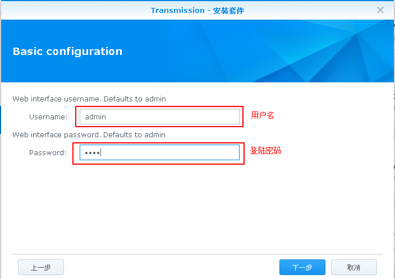Click the "Password:" field label
The height and width of the screenshot is (279, 395).
coord(48,153)
